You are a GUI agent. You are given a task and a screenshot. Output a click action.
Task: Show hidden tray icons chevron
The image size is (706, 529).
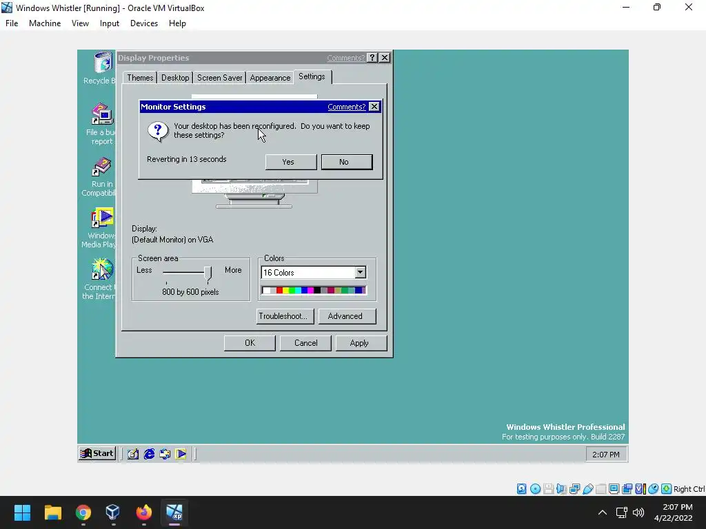[603, 512]
